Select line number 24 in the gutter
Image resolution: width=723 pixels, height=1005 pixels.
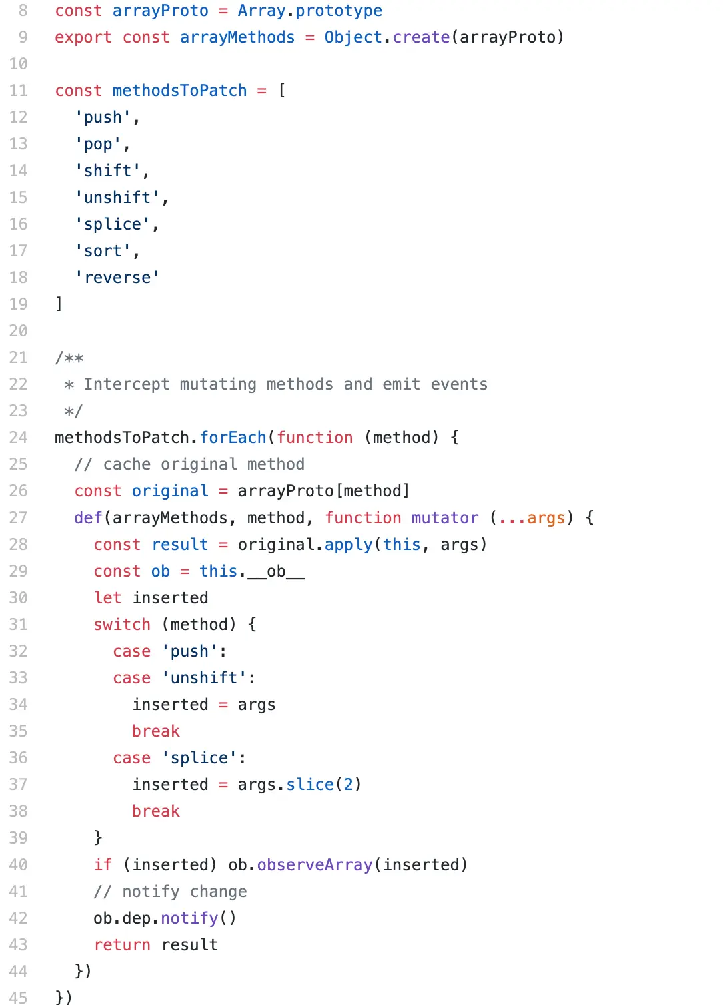tap(18, 438)
